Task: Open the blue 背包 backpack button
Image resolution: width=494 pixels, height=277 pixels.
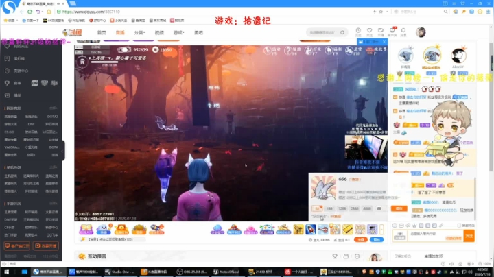Action: click(377, 240)
